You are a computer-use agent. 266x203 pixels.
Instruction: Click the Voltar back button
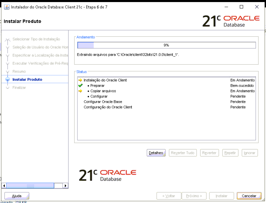click(169, 196)
